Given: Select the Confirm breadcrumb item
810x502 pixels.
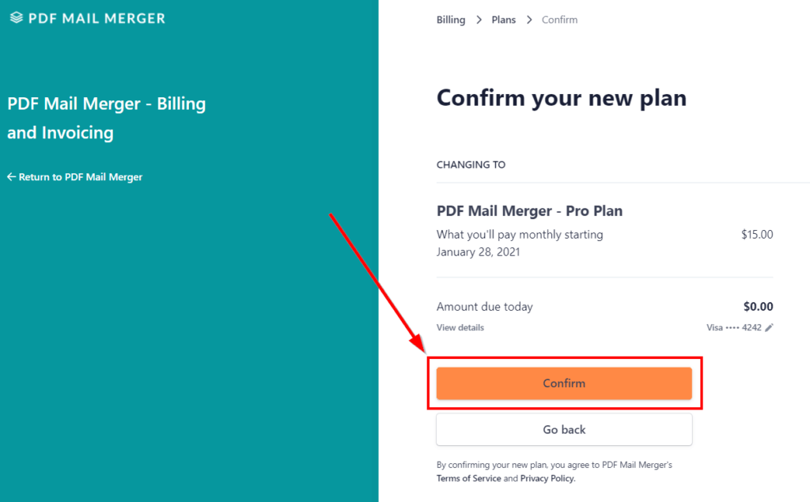Looking at the screenshot, I should click(x=559, y=19).
